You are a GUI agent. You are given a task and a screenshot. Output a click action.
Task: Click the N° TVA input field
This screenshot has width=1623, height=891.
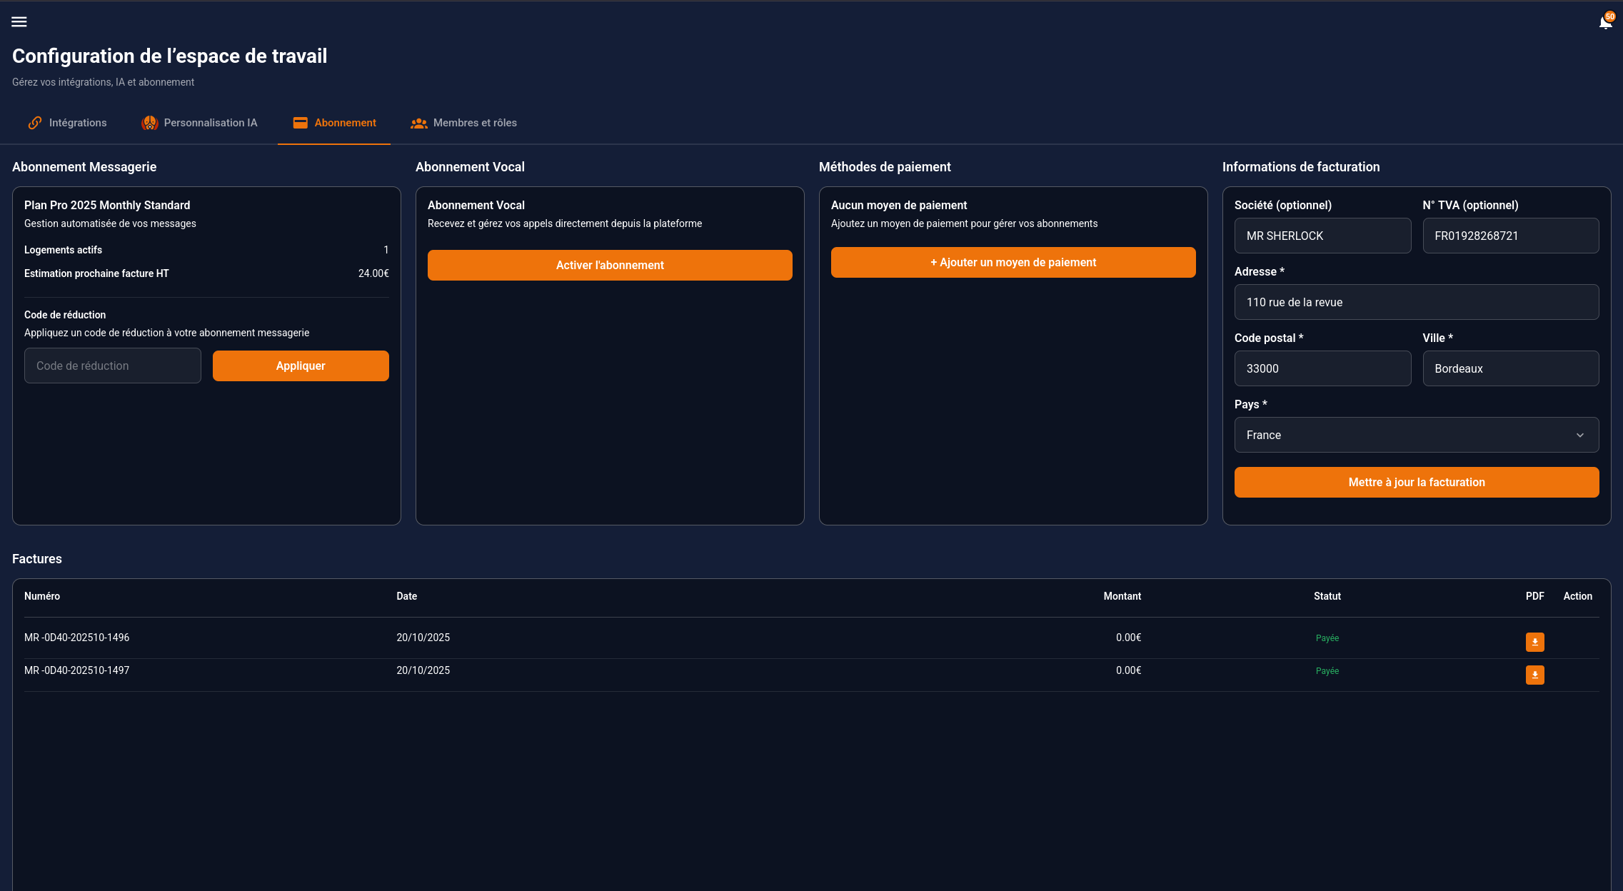(x=1510, y=236)
